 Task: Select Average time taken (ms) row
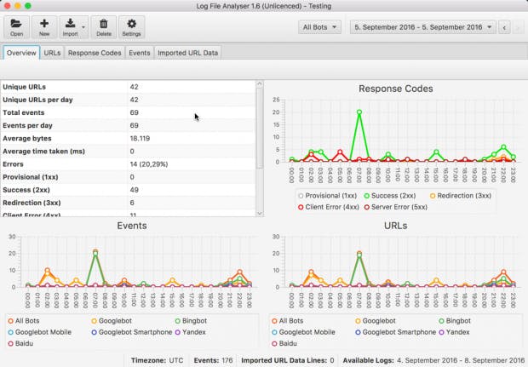click(128, 152)
